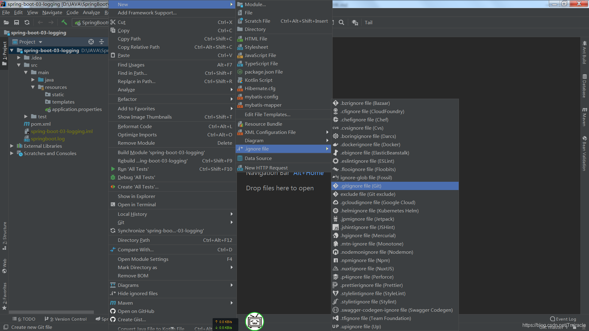This screenshot has width=589, height=331.
Task: Collapse the resources folder node
Action: coord(33,87)
